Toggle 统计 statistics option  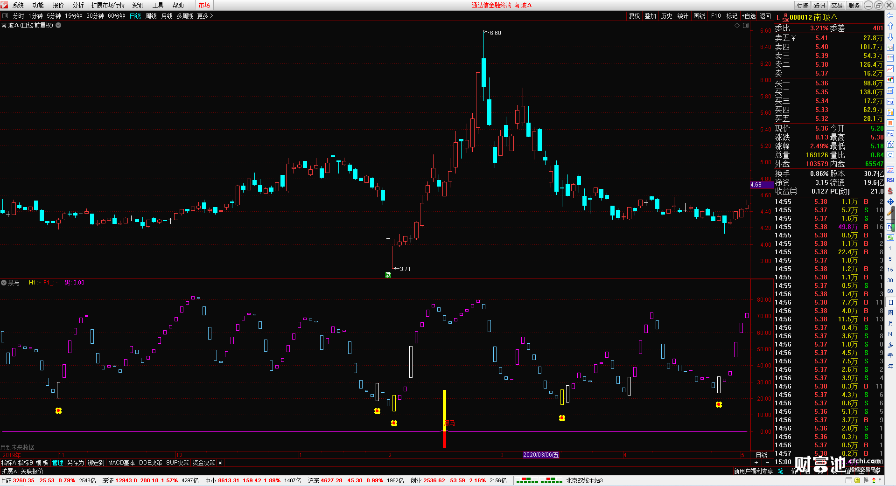[x=683, y=16]
